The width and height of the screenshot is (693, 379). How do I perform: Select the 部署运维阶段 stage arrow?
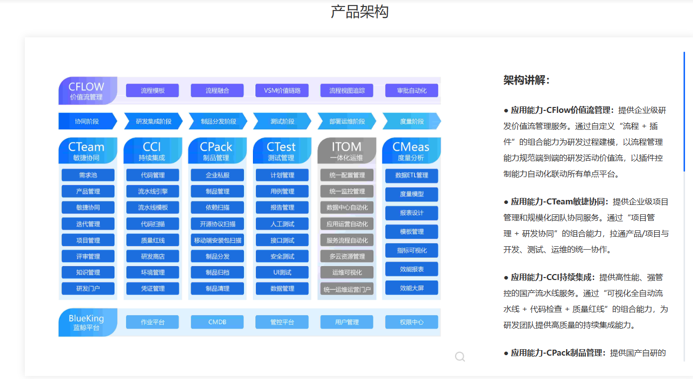coord(347,121)
